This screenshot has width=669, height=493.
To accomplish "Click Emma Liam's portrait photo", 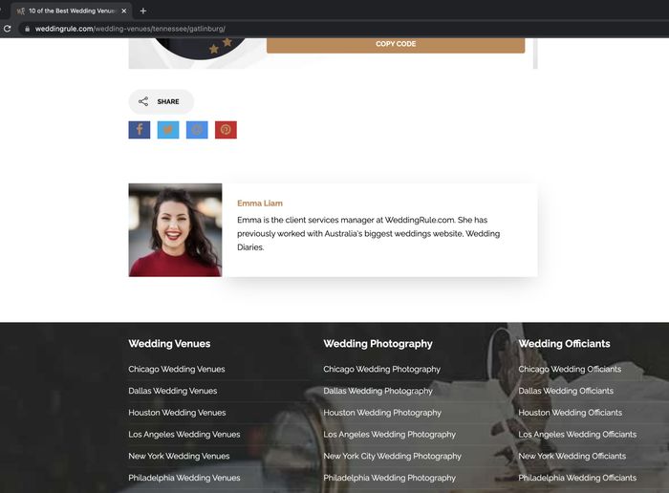I will 175,230.
